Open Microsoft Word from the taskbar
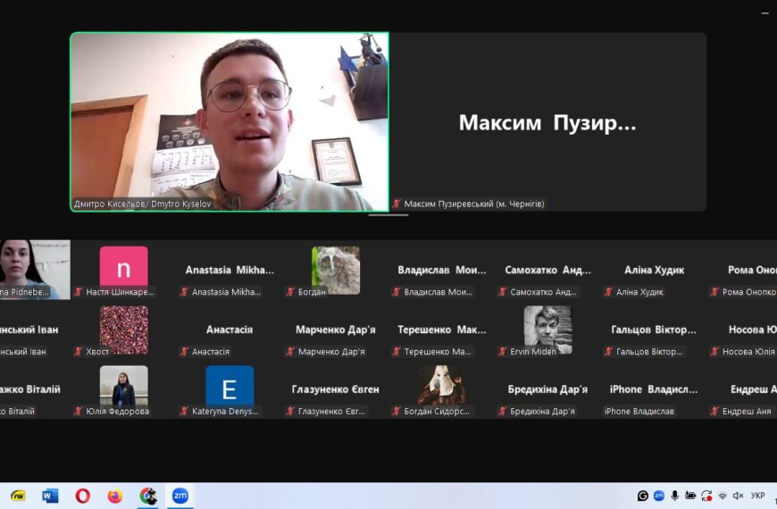 (x=50, y=496)
